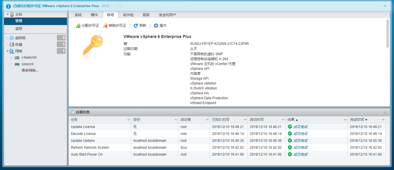Click the green check for Refresh Network System
This screenshot has height=170, width=394.
pyautogui.click(x=290, y=148)
